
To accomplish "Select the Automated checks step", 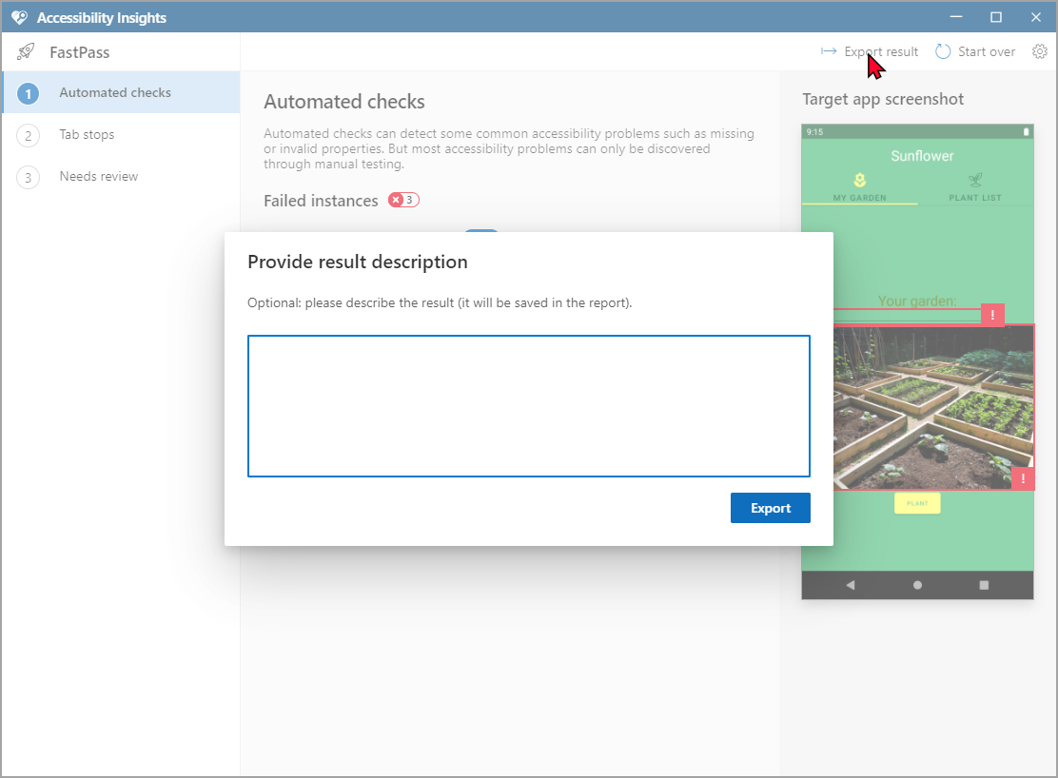I will point(114,92).
